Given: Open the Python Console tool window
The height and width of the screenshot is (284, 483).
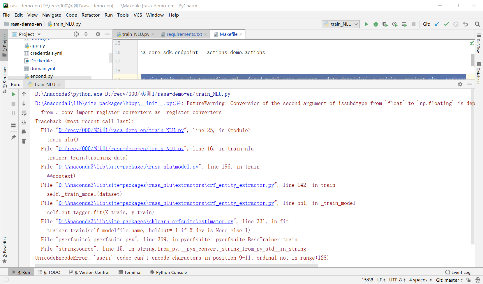Looking at the screenshot, I should click(168, 272).
